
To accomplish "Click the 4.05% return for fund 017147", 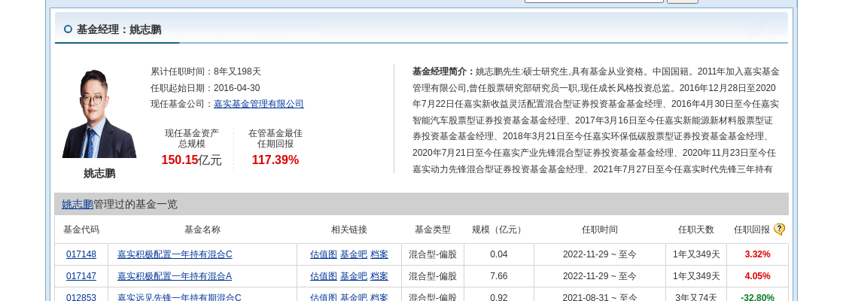I will pyautogui.click(x=757, y=276).
